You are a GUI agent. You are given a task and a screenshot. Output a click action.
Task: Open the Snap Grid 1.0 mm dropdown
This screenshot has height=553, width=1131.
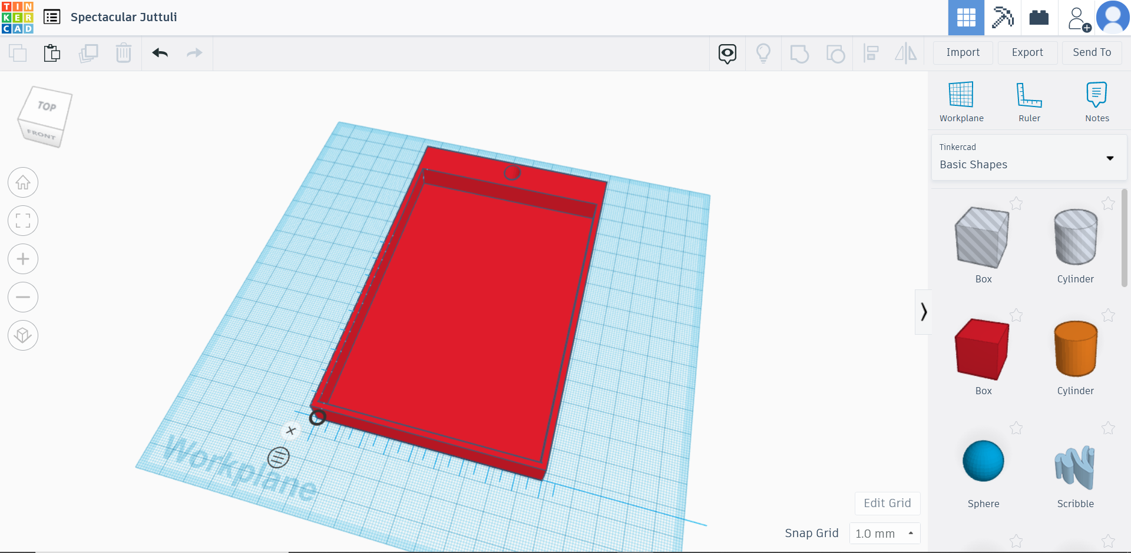[x=884, y=534]
